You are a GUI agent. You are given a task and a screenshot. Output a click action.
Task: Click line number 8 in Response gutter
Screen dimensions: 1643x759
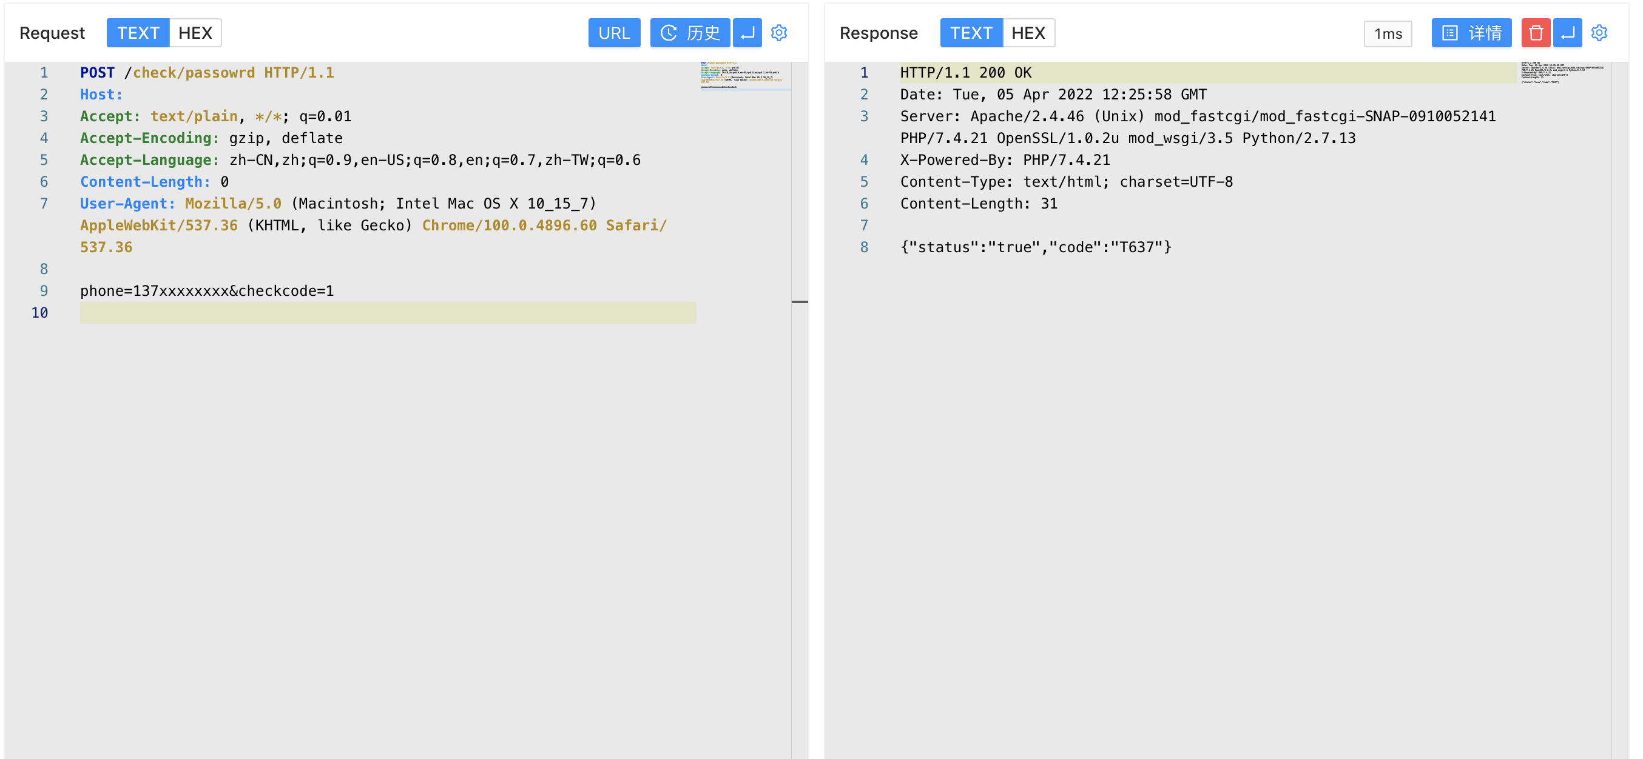pyautogui.click(x=863, y=247)
